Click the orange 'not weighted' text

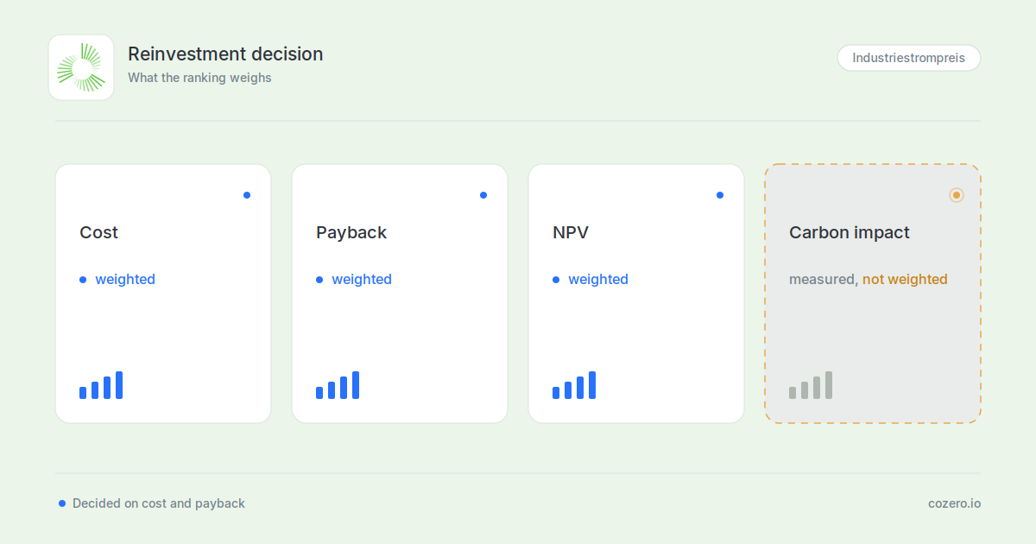[x=905, y=279]
